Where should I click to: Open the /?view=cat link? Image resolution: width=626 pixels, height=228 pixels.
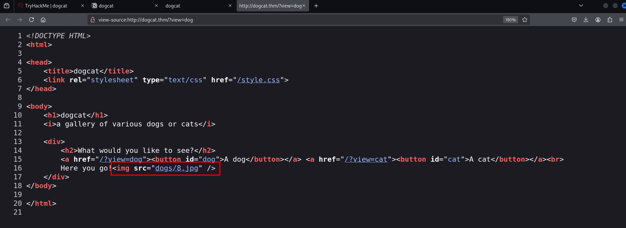[x=366, y=159]
